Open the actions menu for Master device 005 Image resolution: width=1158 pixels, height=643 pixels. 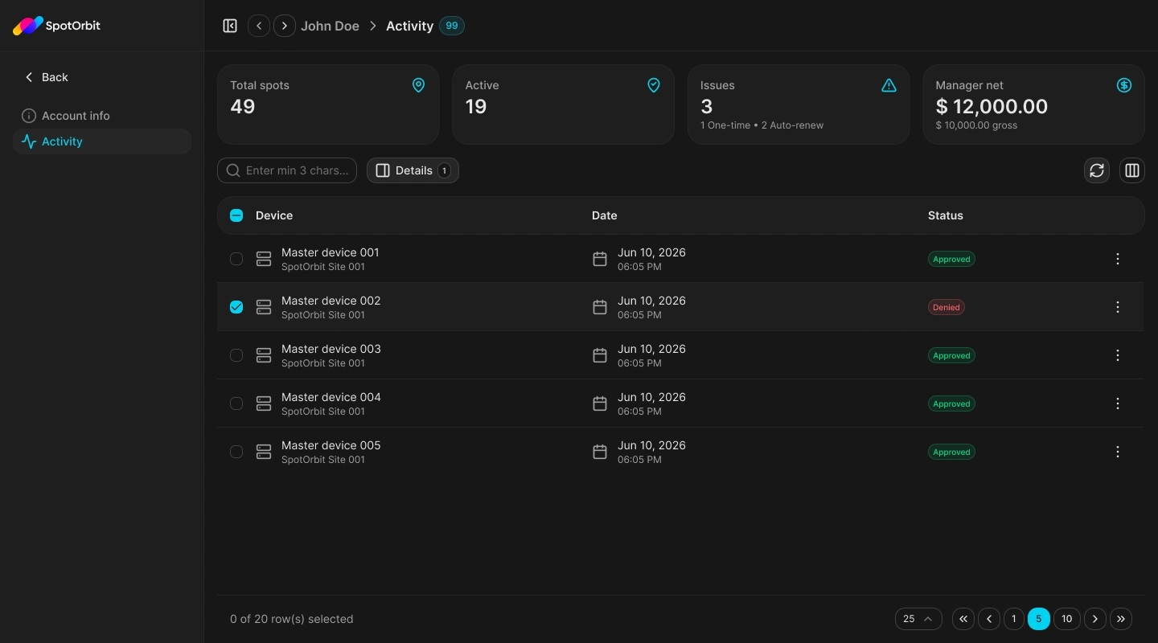click(1118, 452)
